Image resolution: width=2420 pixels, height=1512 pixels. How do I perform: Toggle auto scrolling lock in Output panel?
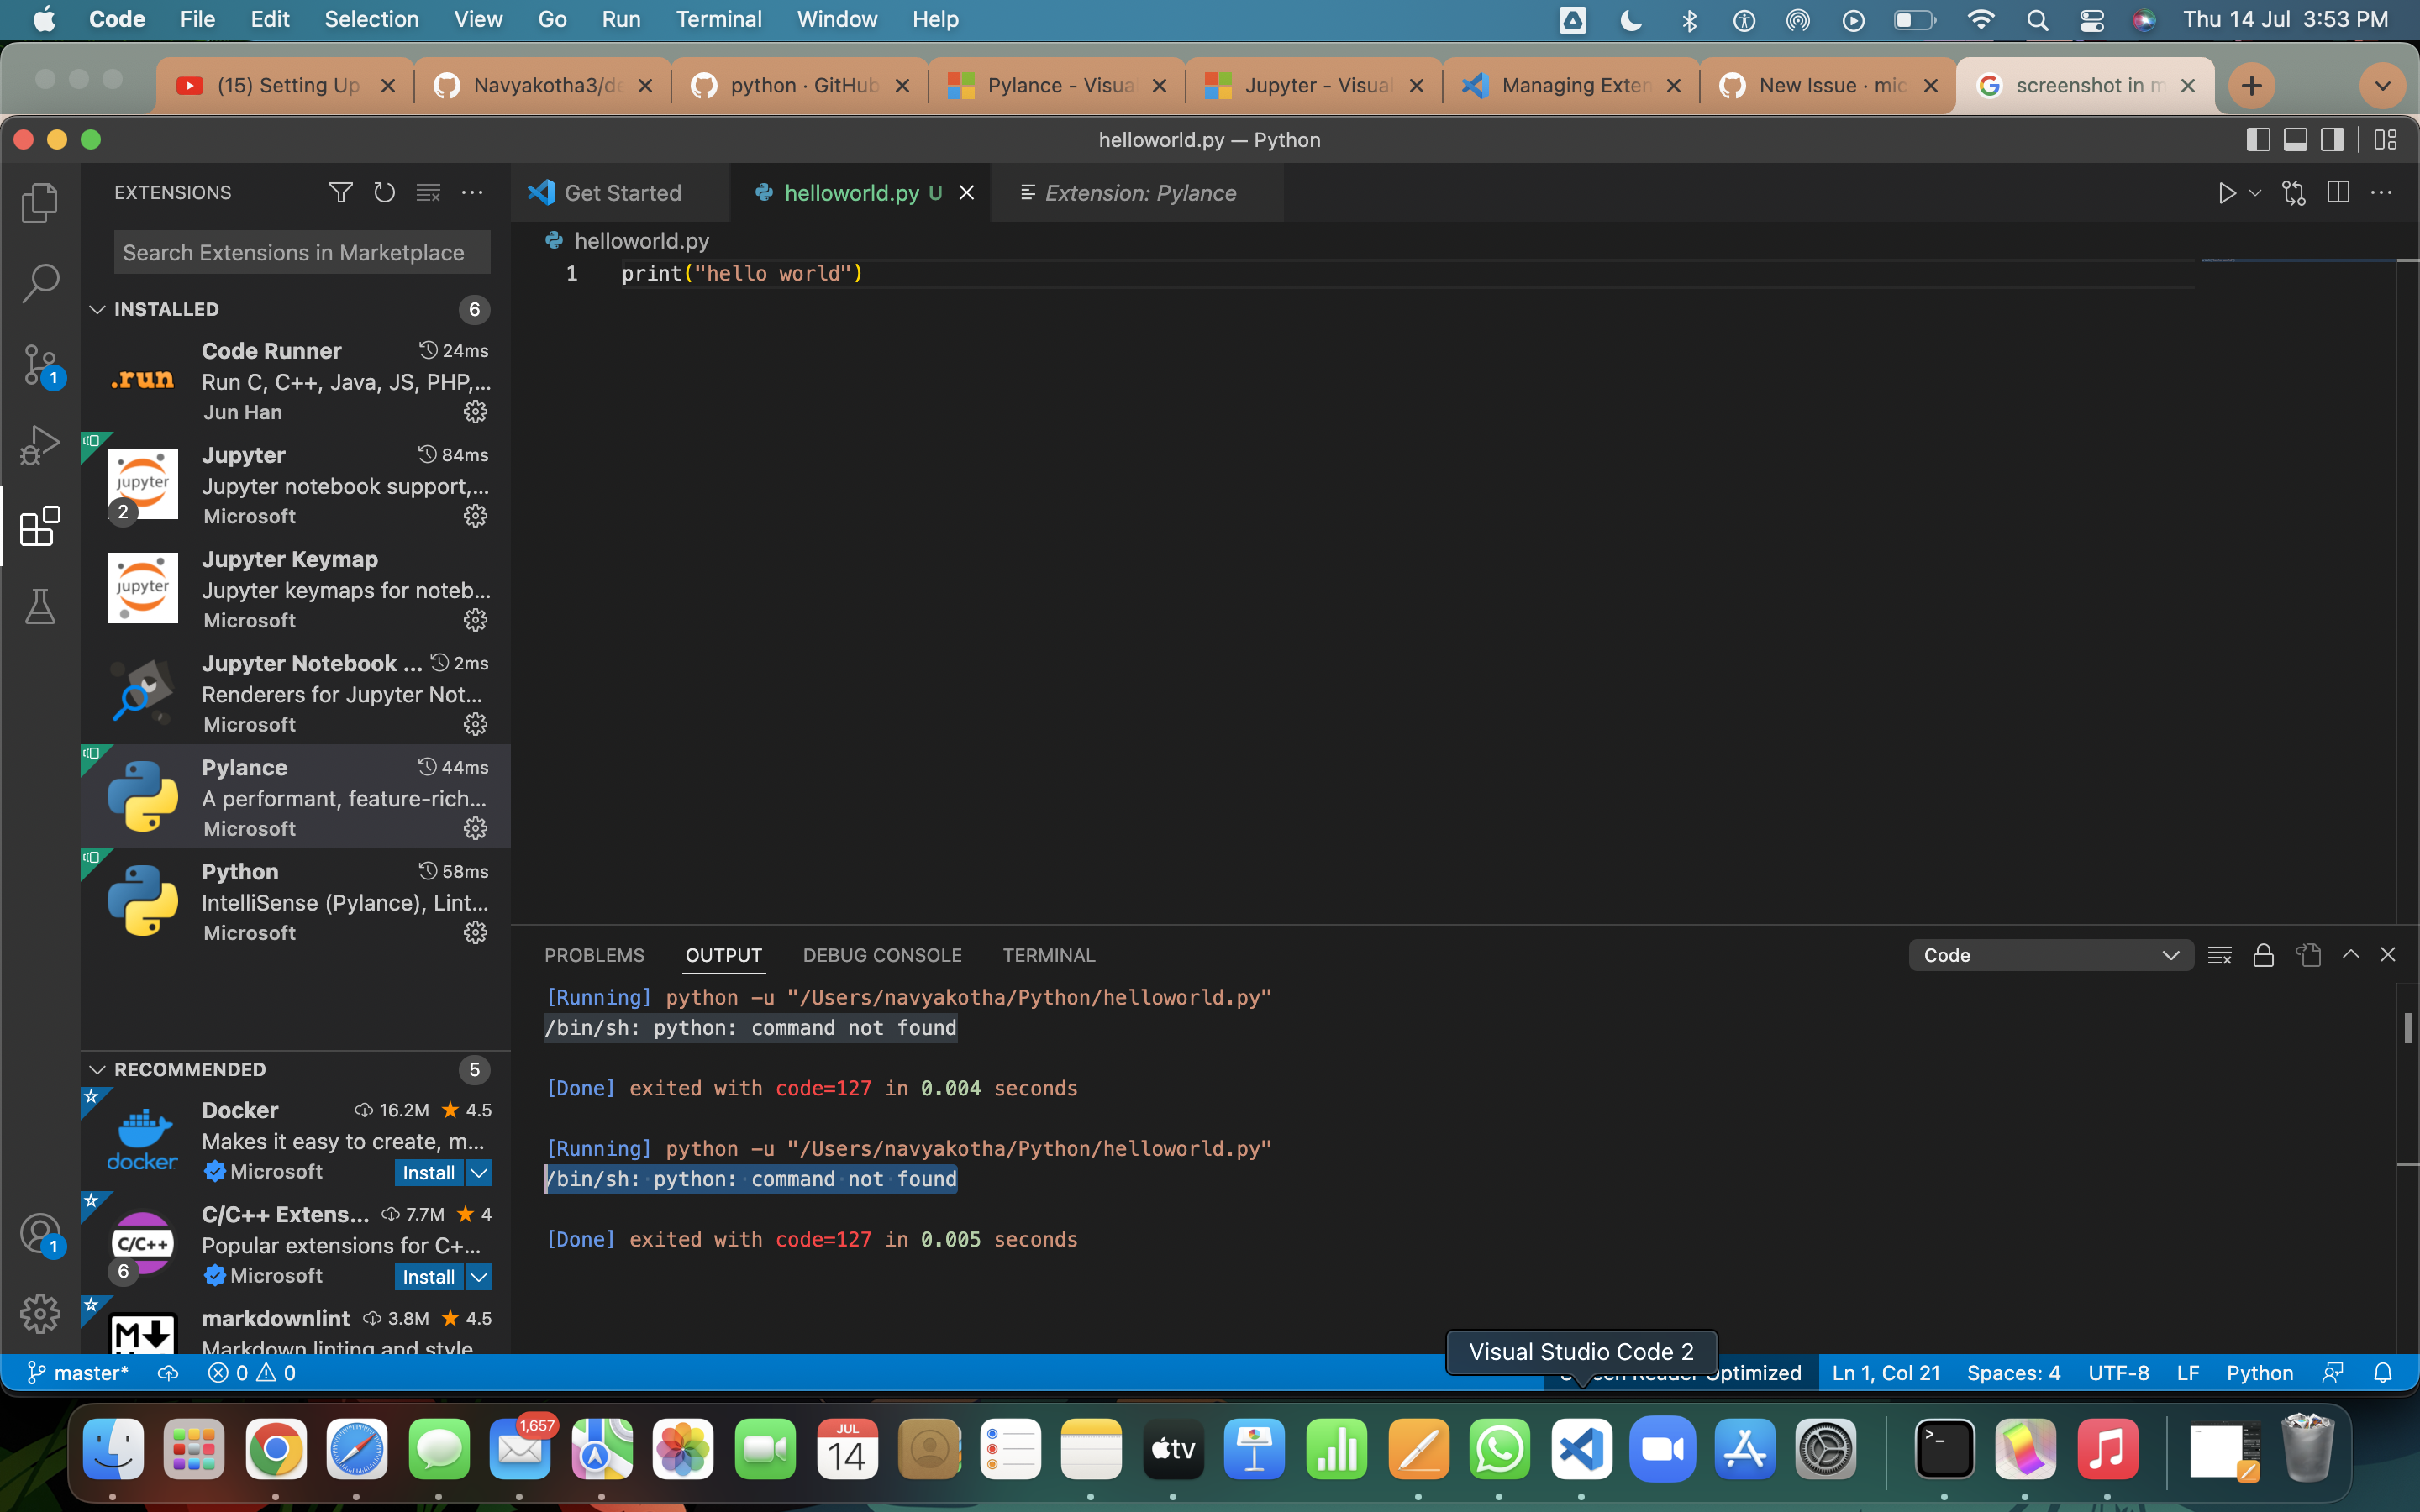click(x=2263, y=955)
